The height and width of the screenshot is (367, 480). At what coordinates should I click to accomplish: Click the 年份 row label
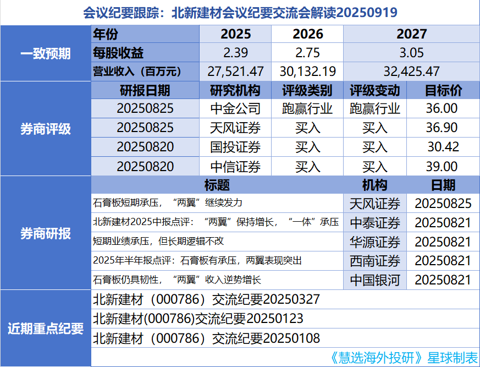[145, 34]
